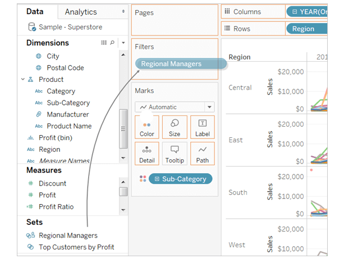The image size is (344, 273).
Task: Click the Regional Managers filter pill
Action: (x=171, y=64)
